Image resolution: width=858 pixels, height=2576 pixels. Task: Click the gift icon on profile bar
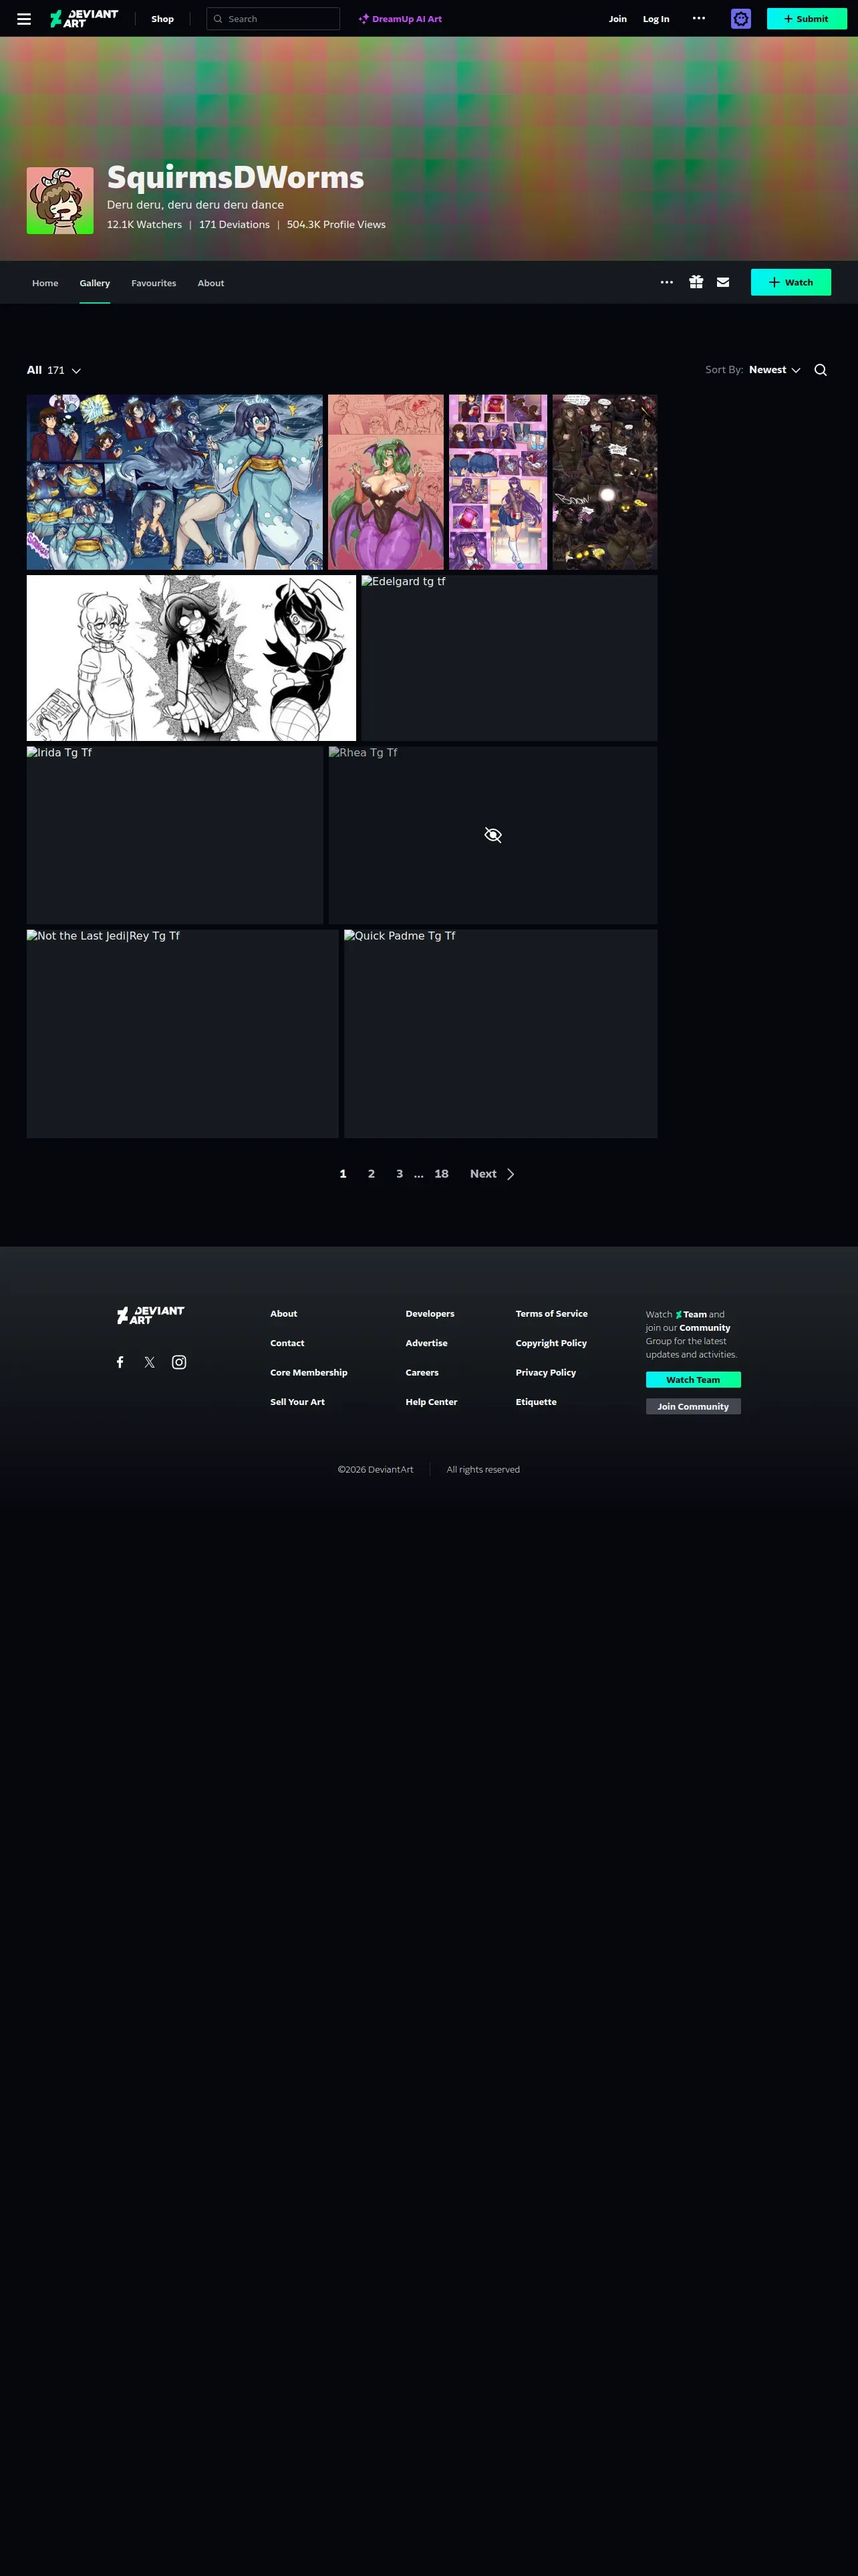(x=696, y=283)
